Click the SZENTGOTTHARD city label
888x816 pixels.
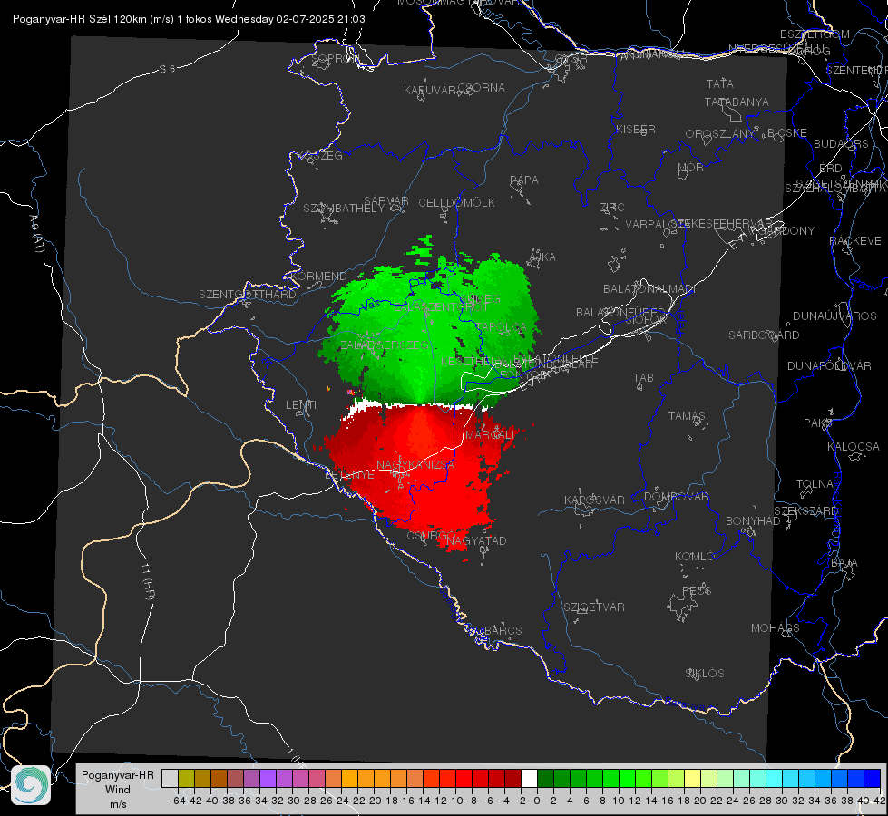[248, 295]
